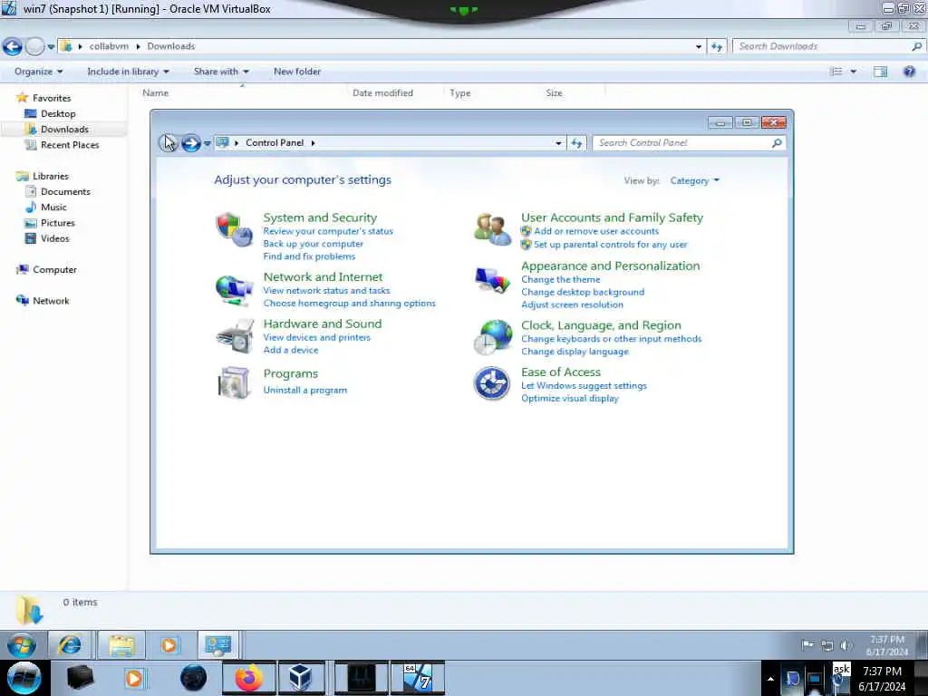Expand Downloads address bar history dropdown
Image resolution: width=928 pixels, height=696 pixels.
699,46
